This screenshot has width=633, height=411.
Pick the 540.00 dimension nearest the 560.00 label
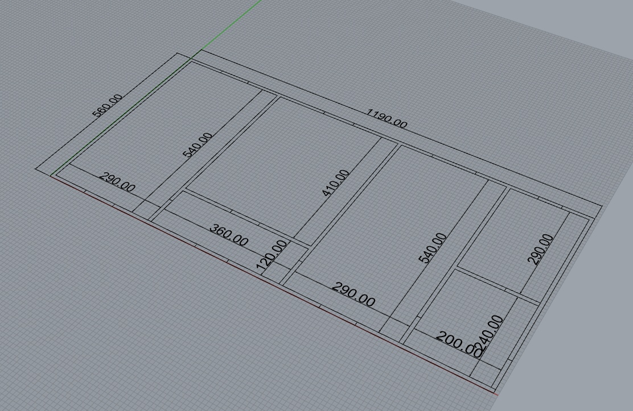(198, 145)
